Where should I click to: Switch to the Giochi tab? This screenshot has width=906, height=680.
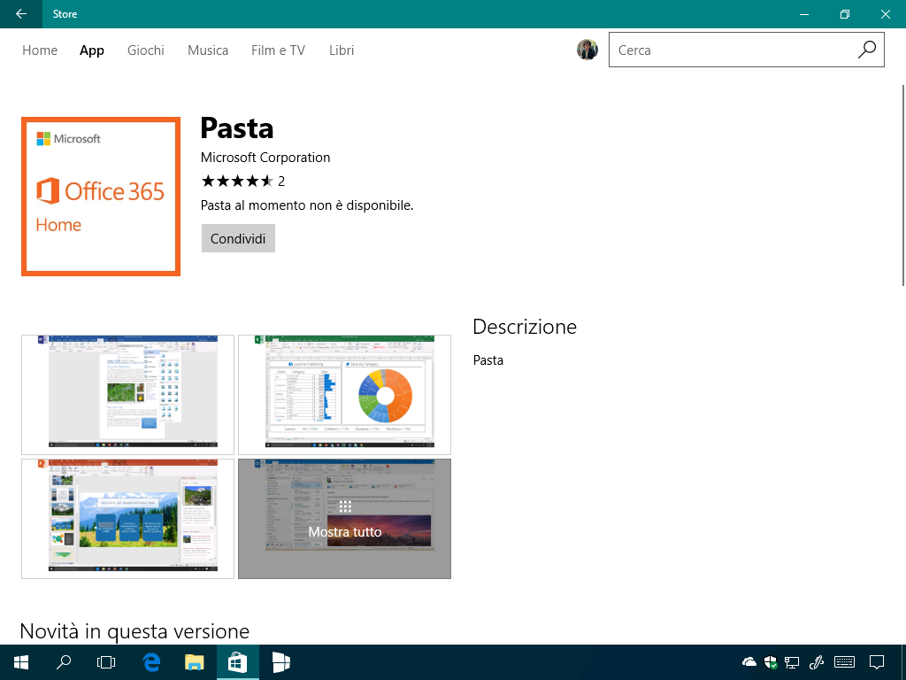(146, 50)
